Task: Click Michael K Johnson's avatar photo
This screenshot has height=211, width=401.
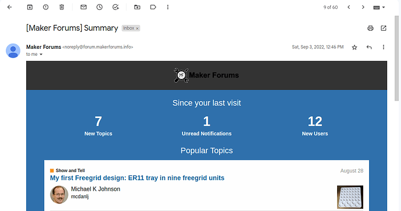Action: [59, 194]
